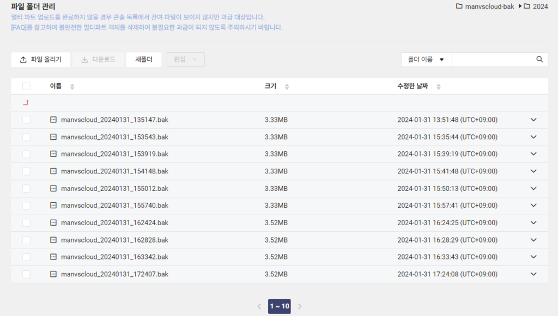Sort by file size using 크기 sort arrows
Image resolution: width=558 pixels, height=316 pixels.
[286, 86]
